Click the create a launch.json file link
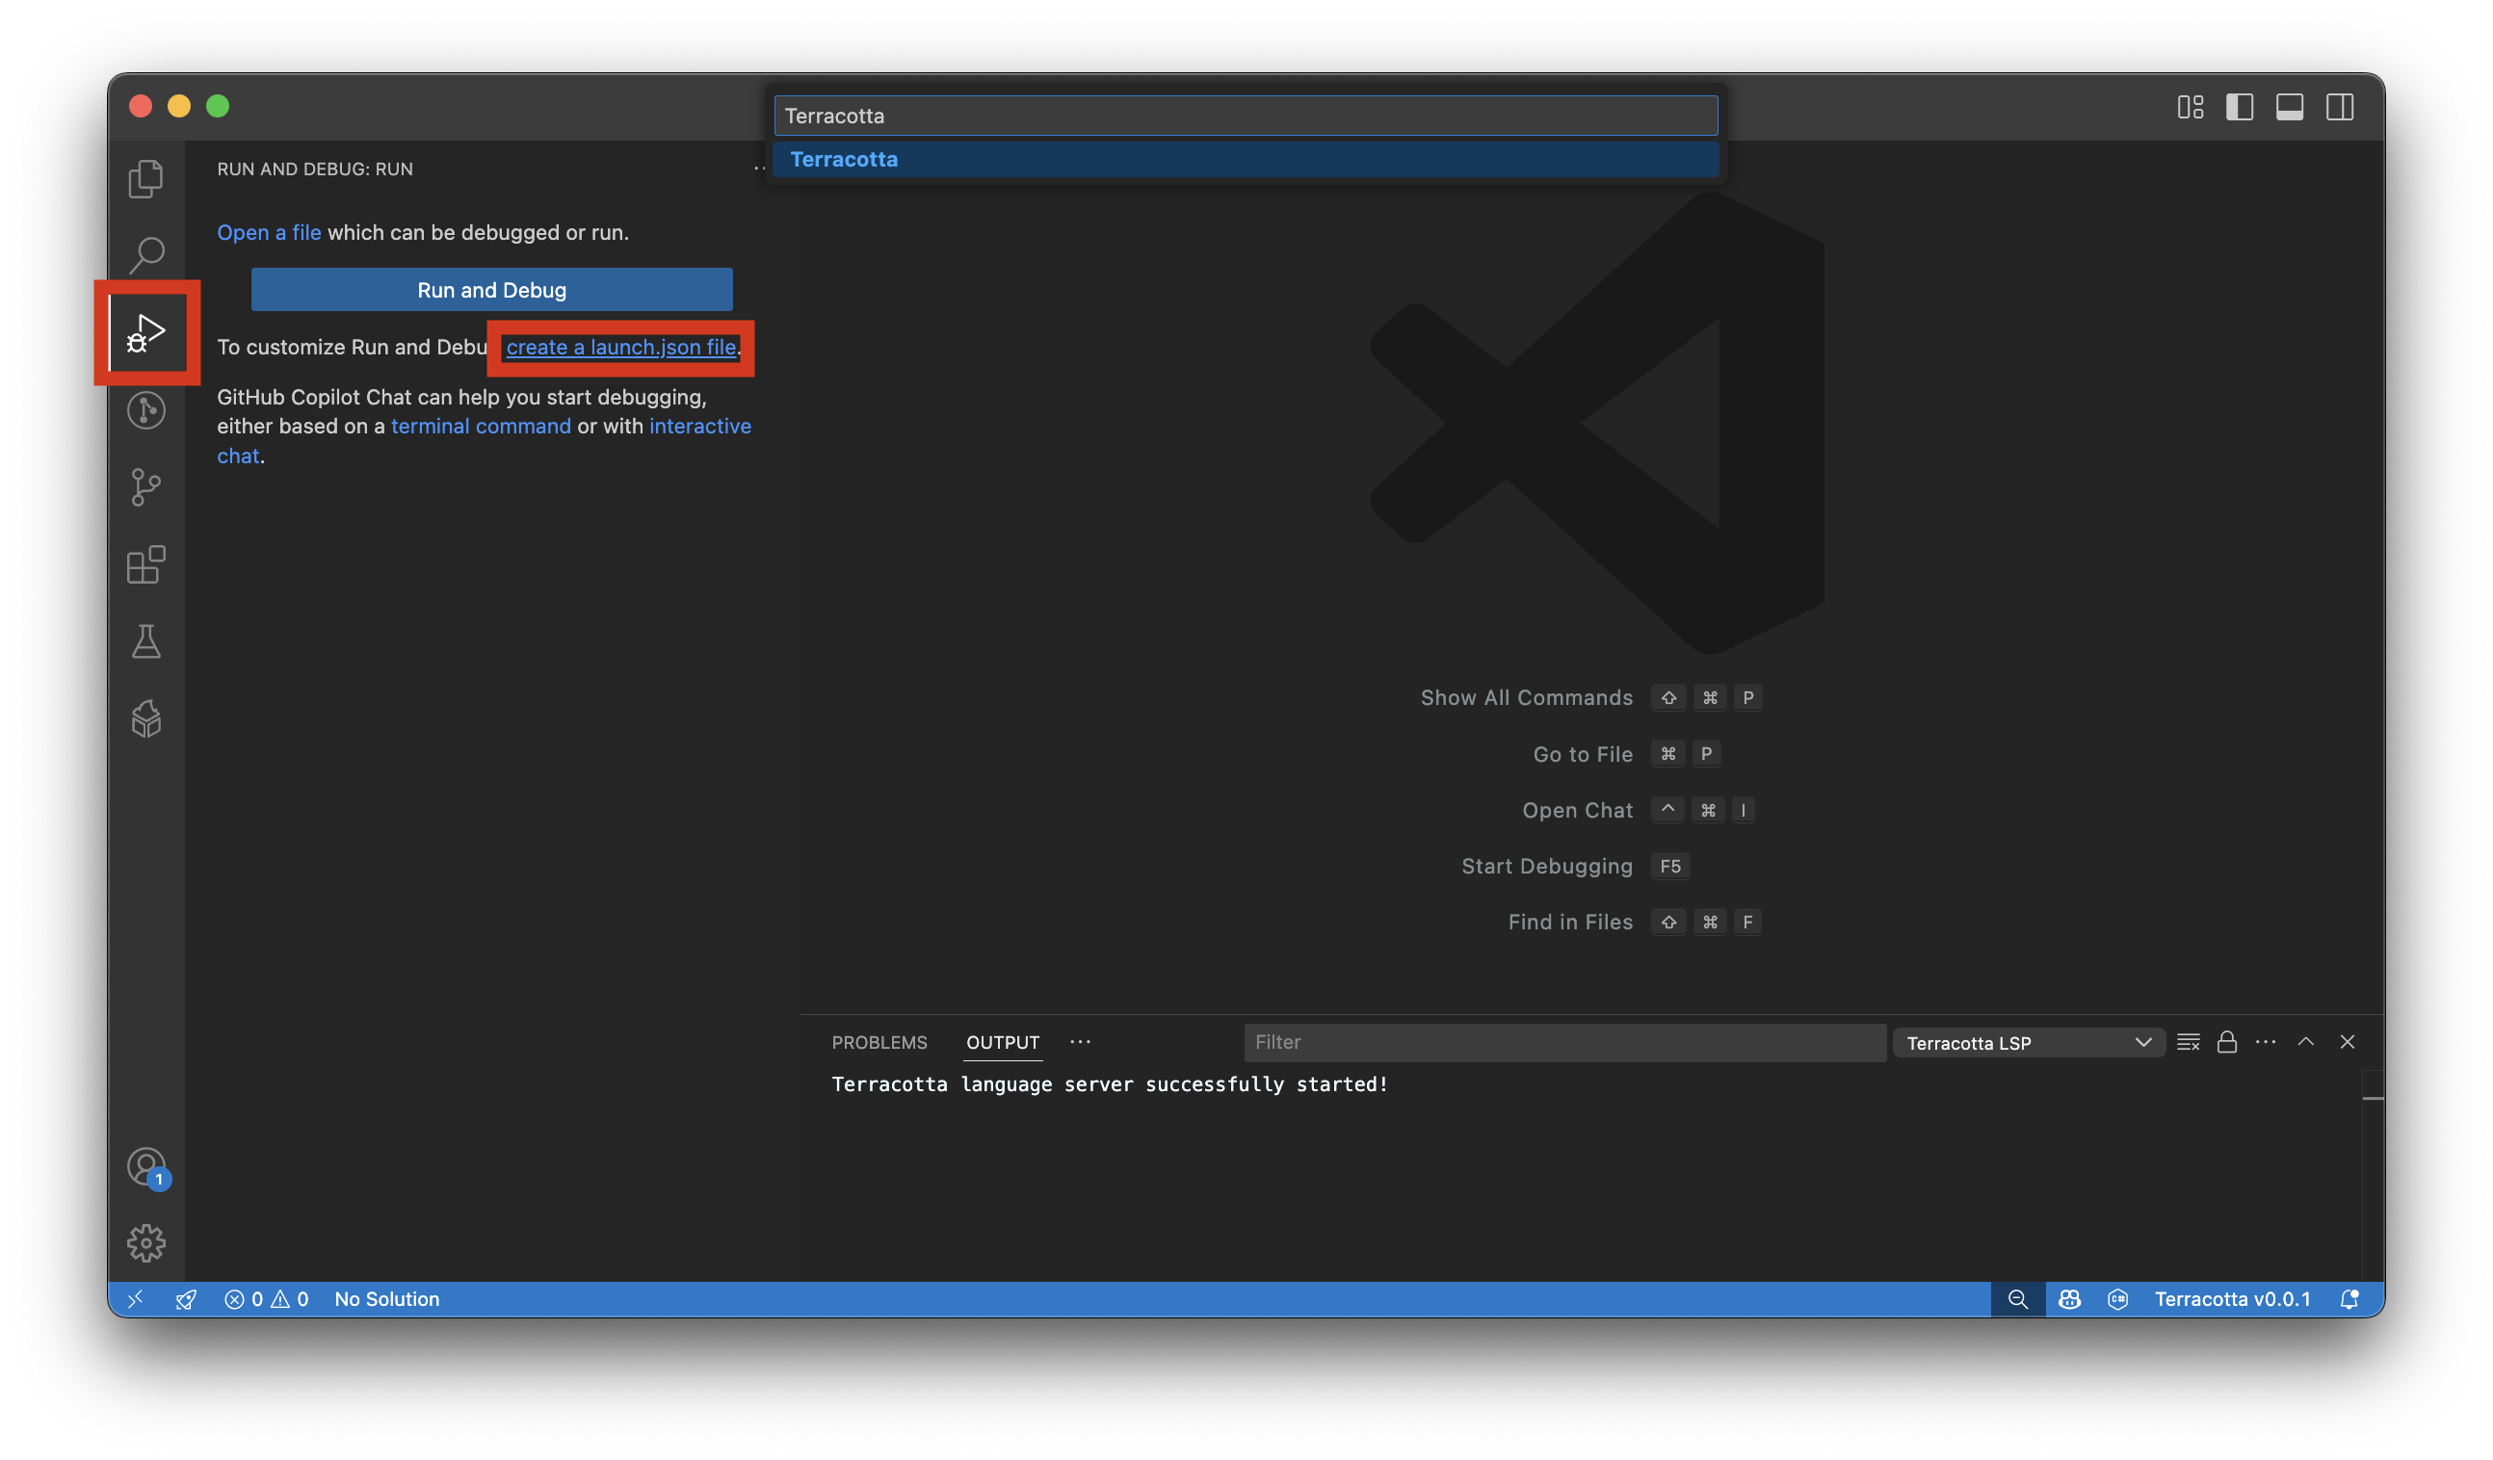The image size is (2493, 1460). pos(620,348)
